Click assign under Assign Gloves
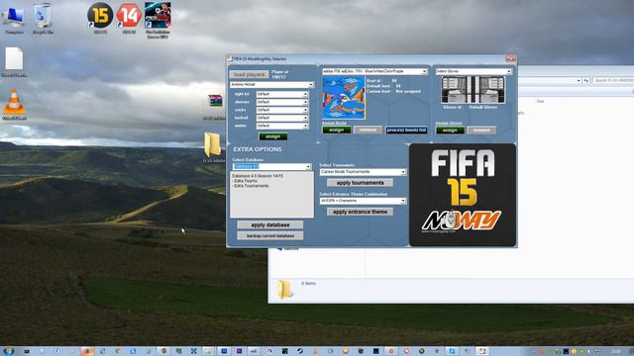This screenshot has width=634, height=356. pos(450,131)
